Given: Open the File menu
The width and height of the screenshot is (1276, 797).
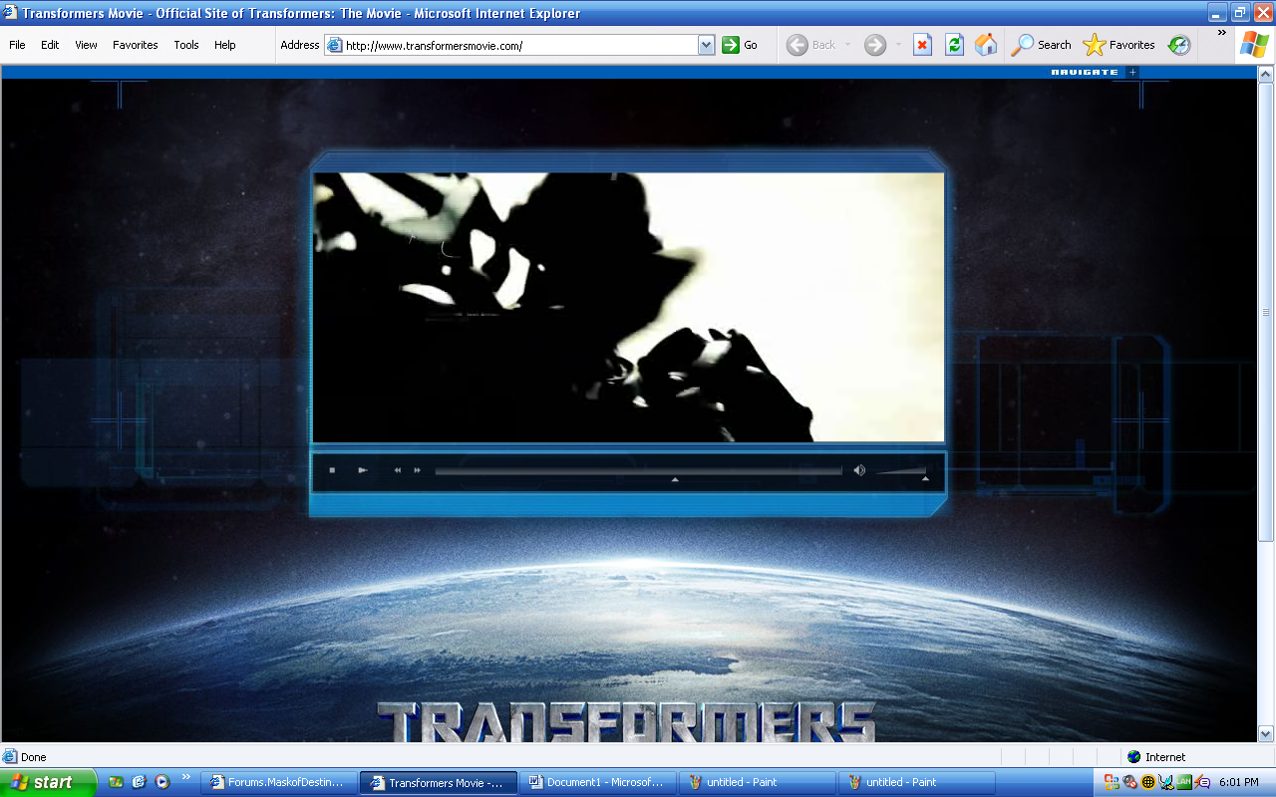Looking at the screenshot, I should 17,45.
